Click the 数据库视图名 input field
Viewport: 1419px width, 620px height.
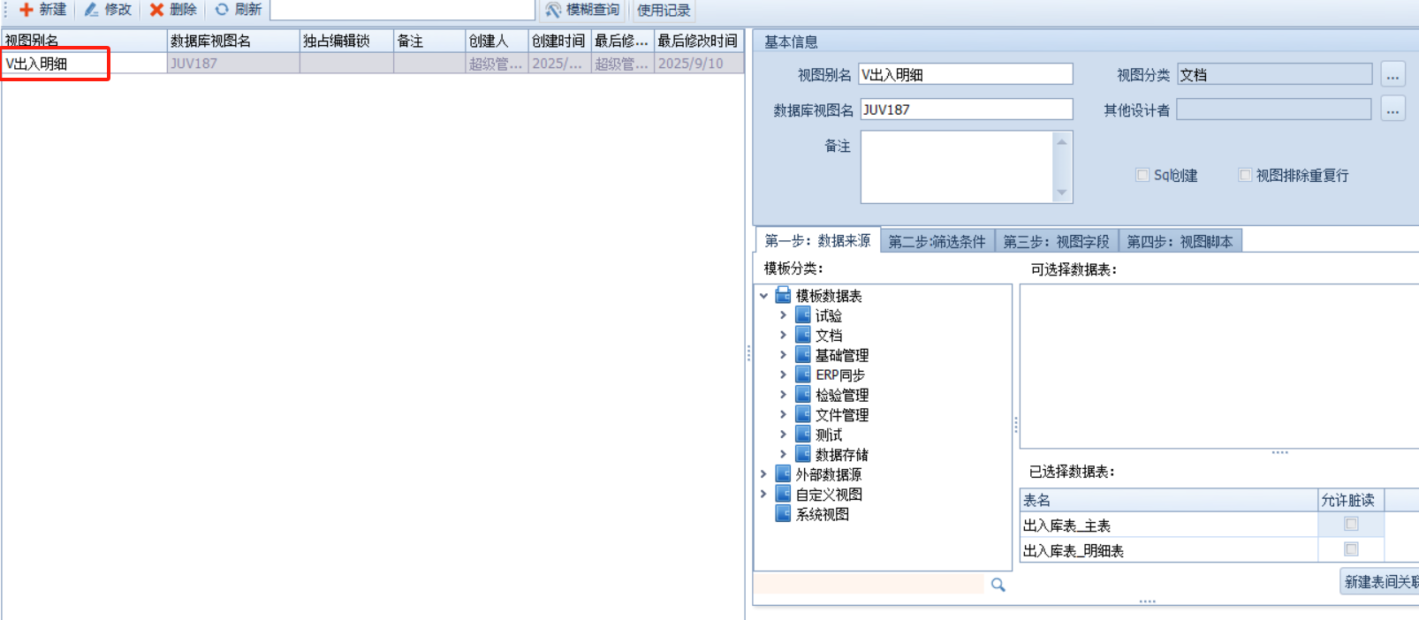(x=966, y=110)
